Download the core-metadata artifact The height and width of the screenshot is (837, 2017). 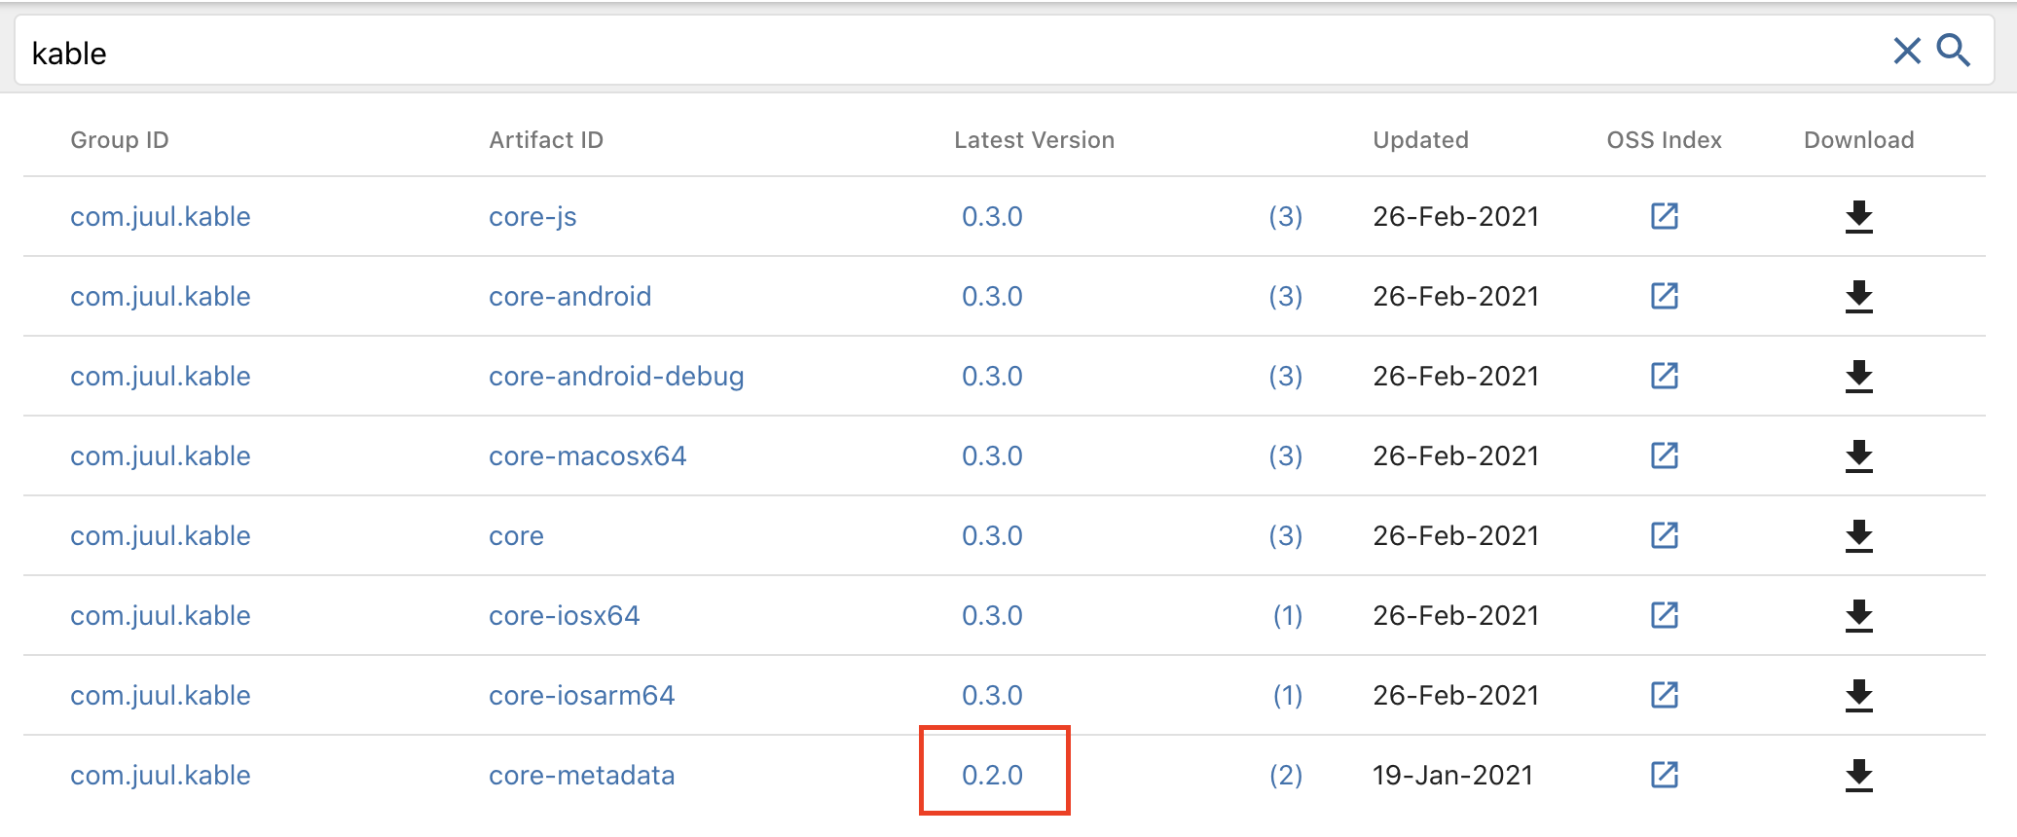1859,775
